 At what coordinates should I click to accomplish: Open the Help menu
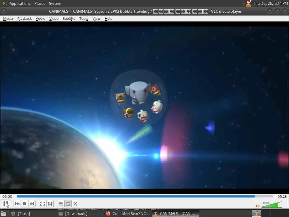[109, 18]
